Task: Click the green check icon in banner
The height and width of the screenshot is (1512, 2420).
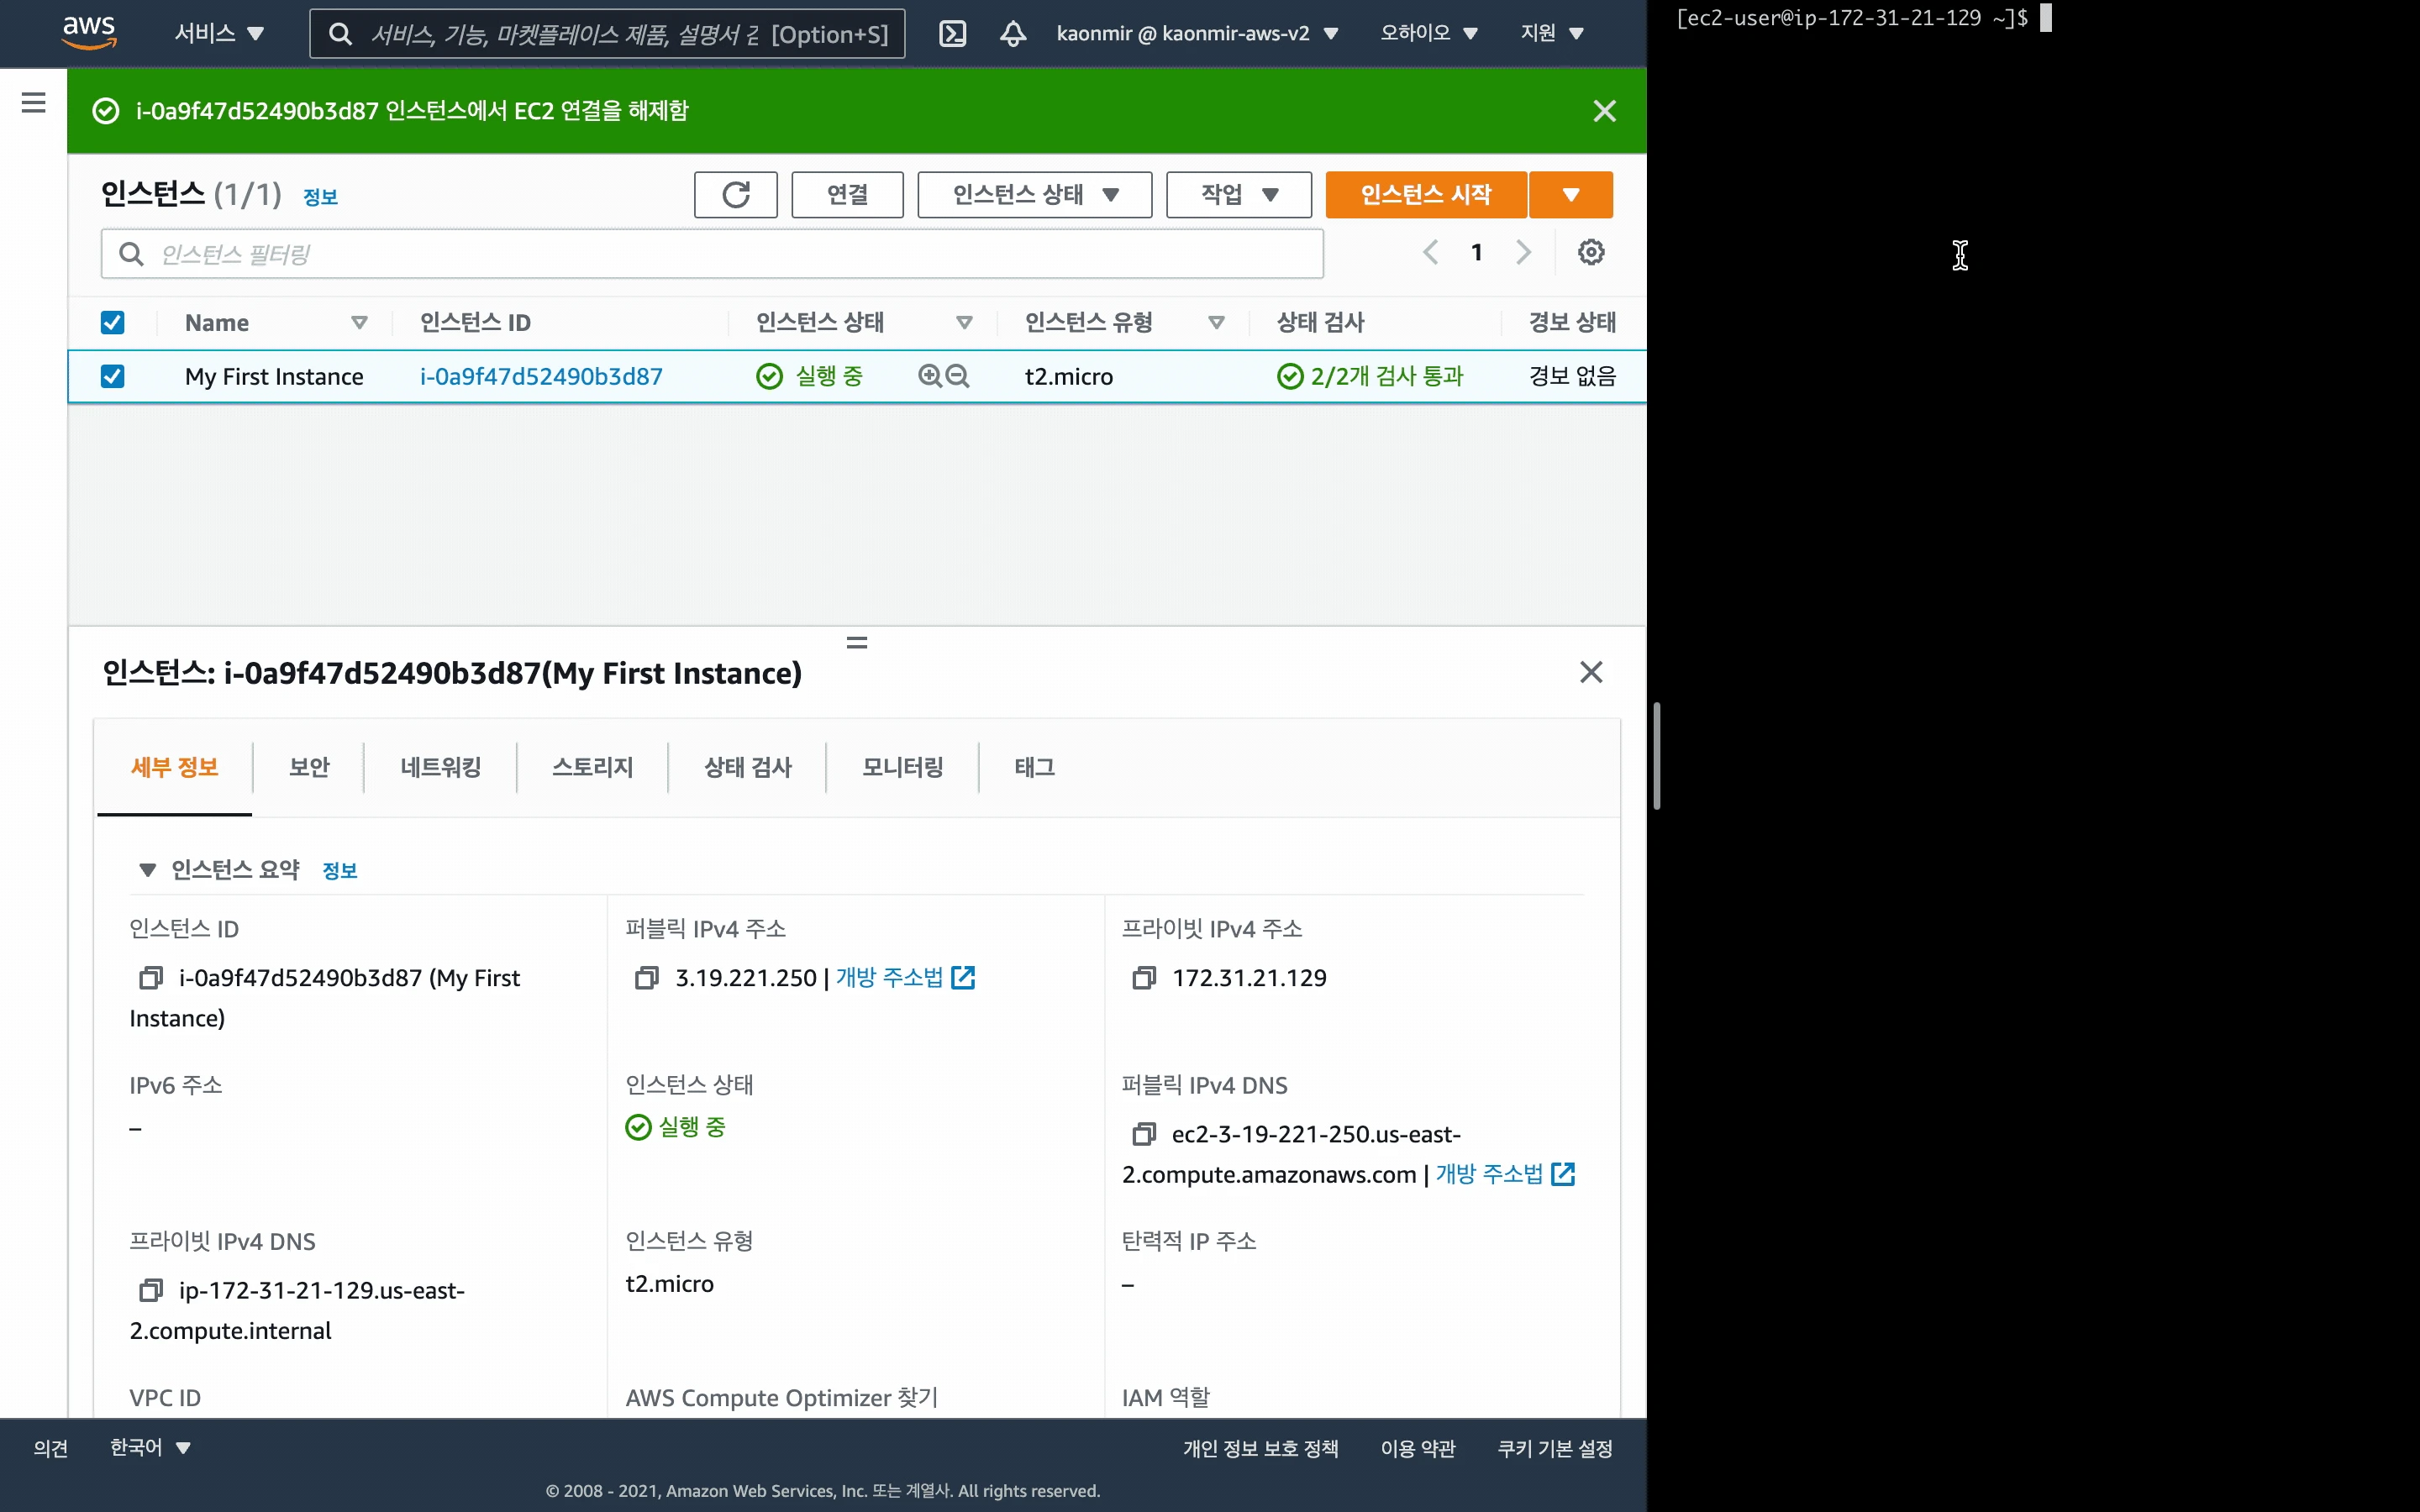Action: [106, 111]
